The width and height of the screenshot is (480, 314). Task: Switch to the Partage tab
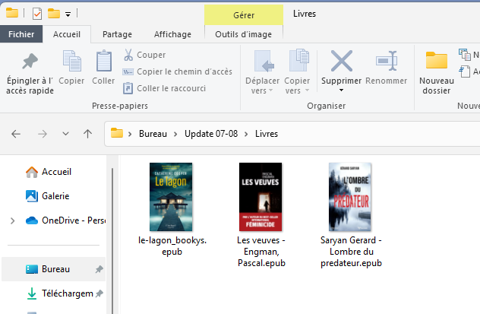pyautogui.click(x=117, y=34)
